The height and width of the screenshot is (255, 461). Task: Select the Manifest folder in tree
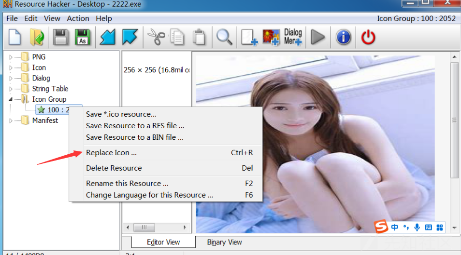[x=44, y=121]
